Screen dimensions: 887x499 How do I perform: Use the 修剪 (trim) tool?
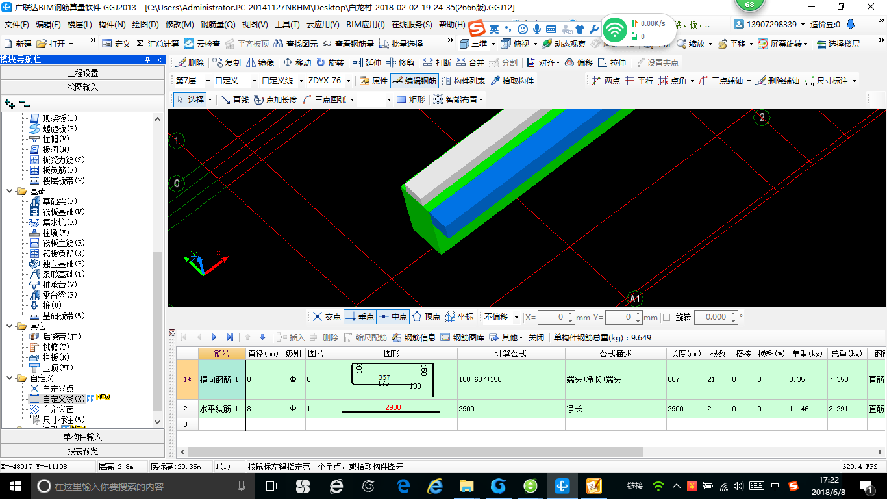pos(400,63)
